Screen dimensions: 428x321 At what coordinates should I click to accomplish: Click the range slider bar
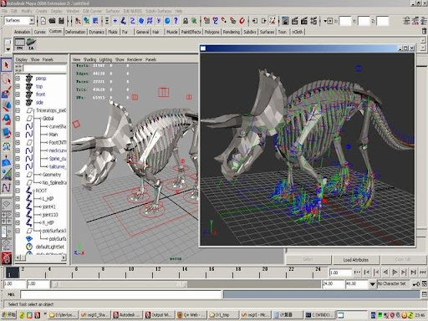coord(119,284)
